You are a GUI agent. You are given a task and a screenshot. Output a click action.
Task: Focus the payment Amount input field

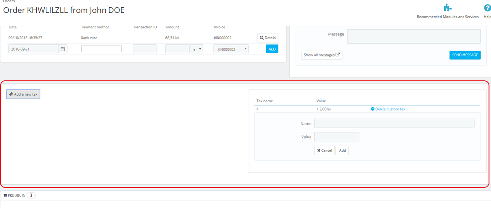(177, 49)
